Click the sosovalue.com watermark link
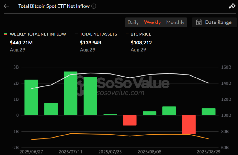The width and height of the screenshot is (238, 155). click(x=120, y=93)
